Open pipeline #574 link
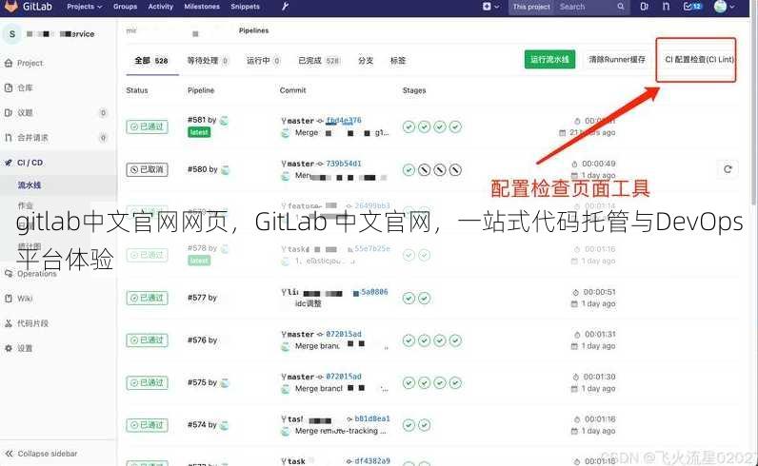Viewport: 758px width, 466px height. [197, 425]
